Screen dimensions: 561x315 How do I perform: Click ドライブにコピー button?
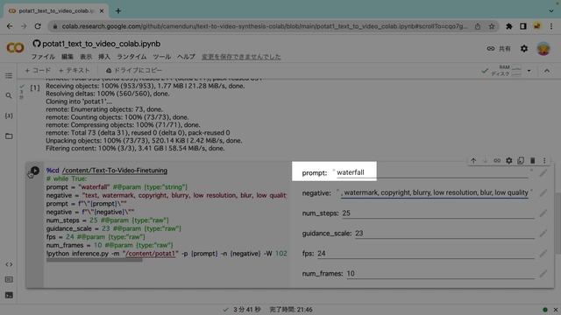coord(134,70)
